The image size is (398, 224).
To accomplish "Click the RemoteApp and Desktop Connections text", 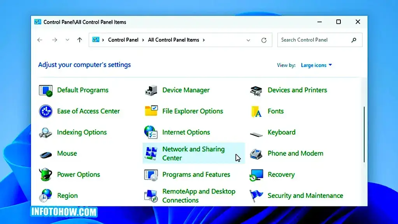I will [x=199, y=196].
